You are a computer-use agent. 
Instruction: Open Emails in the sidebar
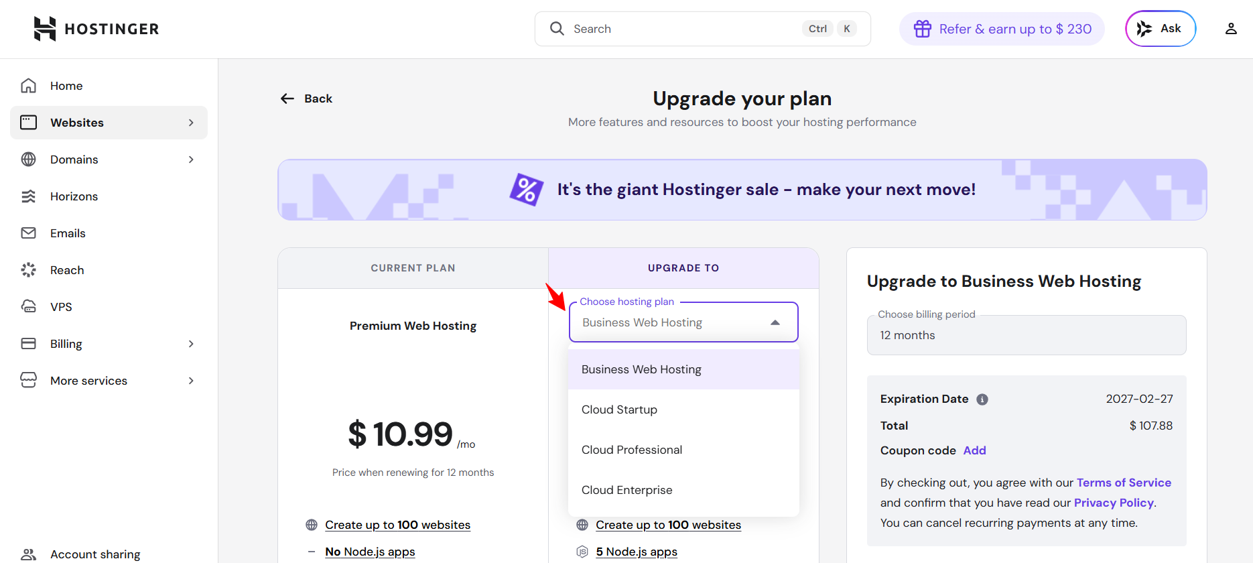pos(109,233)
